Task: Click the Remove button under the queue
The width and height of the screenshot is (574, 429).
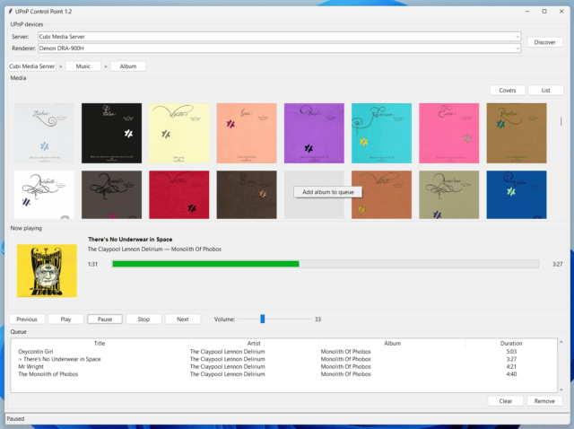Action: (544, 401)
